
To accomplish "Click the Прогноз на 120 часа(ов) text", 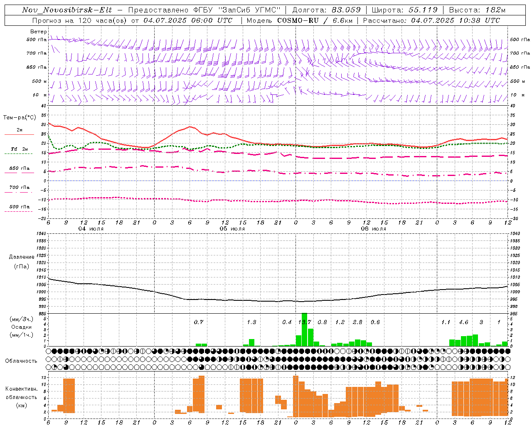I will (x=80, y=20).
